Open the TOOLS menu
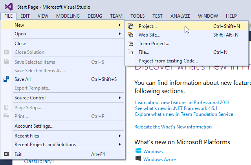 tap(137, 16)
